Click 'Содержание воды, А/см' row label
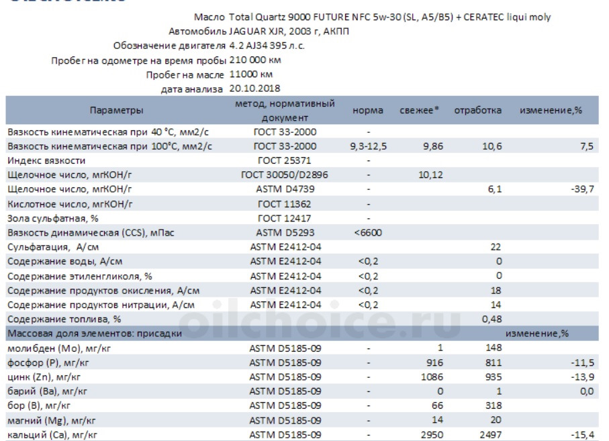Viewport: 609px width, 441px height. pyautogui.click(x=65, y=262)
